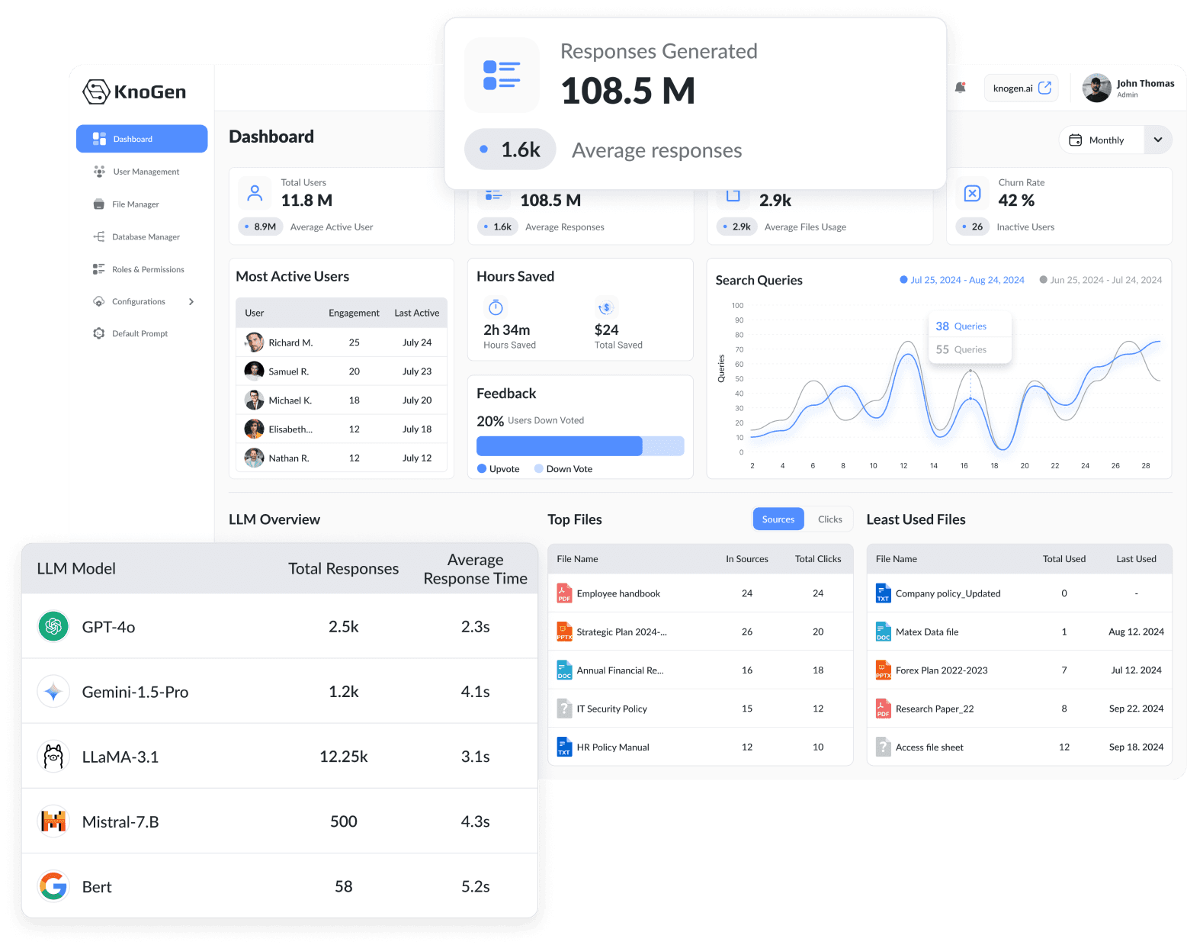Click the Churn Rate card icon

point(972,194)
